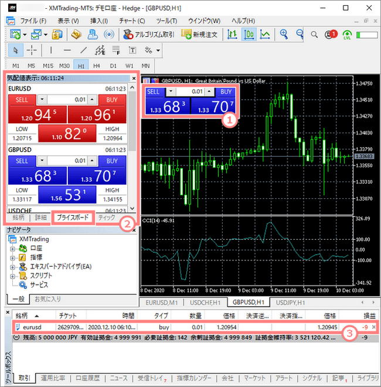381x387 pixels.
Task: Open the profiles toolbar icon
Action: [x=36, y=35]
